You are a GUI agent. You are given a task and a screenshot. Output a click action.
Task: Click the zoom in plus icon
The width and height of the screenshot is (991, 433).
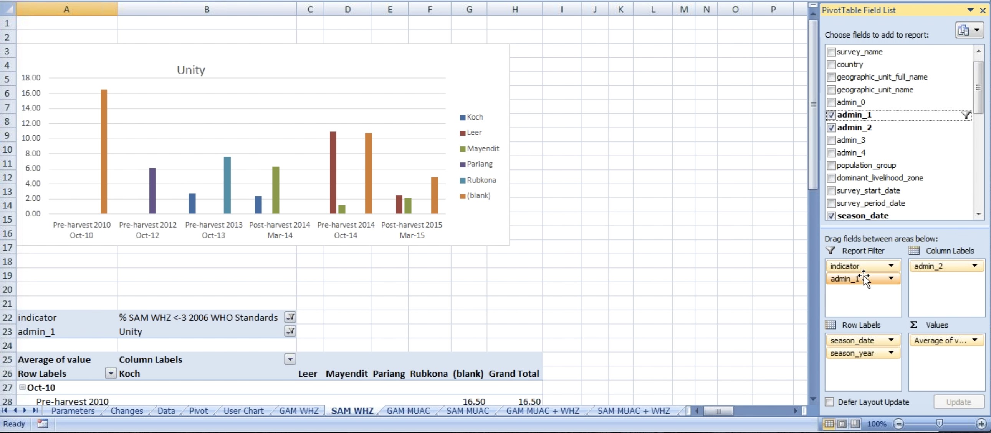point(981,424)
